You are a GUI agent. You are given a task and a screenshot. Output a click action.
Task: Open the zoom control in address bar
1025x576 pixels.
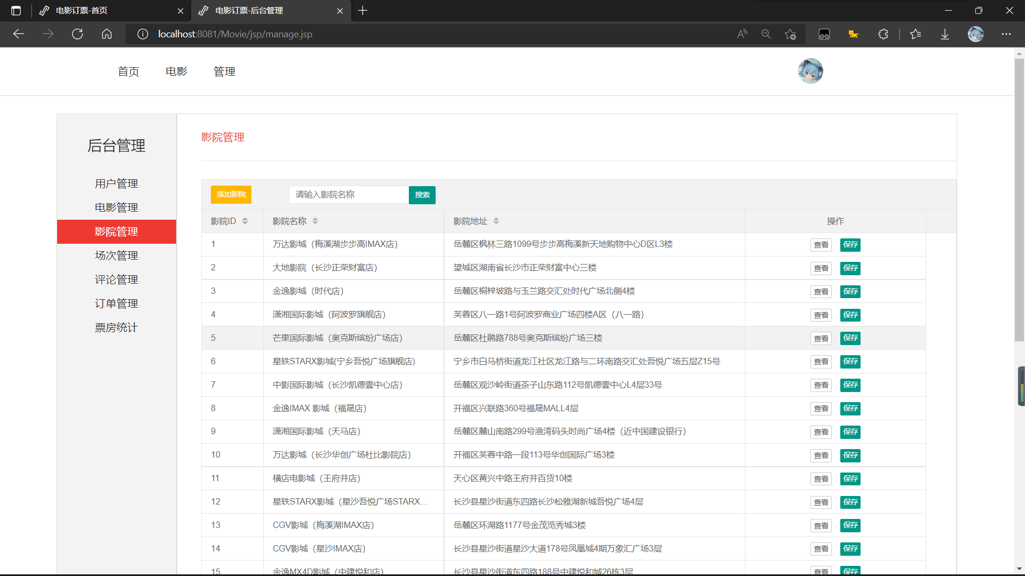point(766,34)
